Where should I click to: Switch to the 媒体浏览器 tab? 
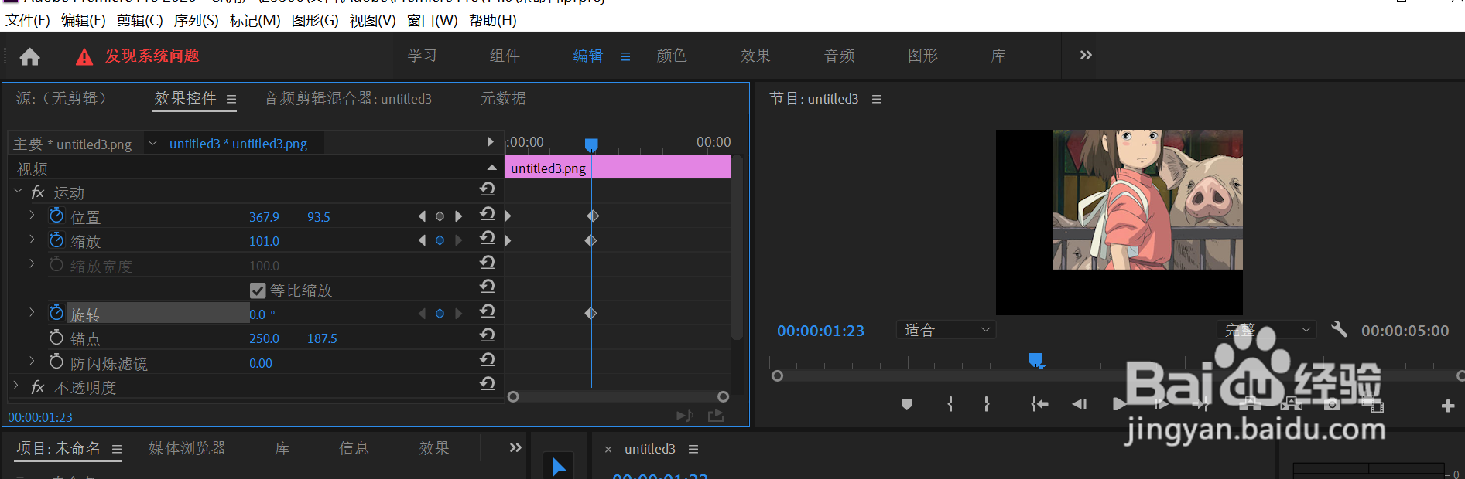point(187,448)
